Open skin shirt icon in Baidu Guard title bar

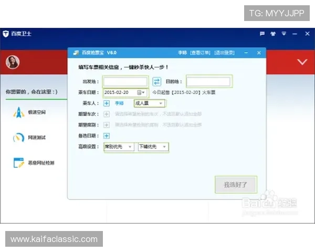273,34
